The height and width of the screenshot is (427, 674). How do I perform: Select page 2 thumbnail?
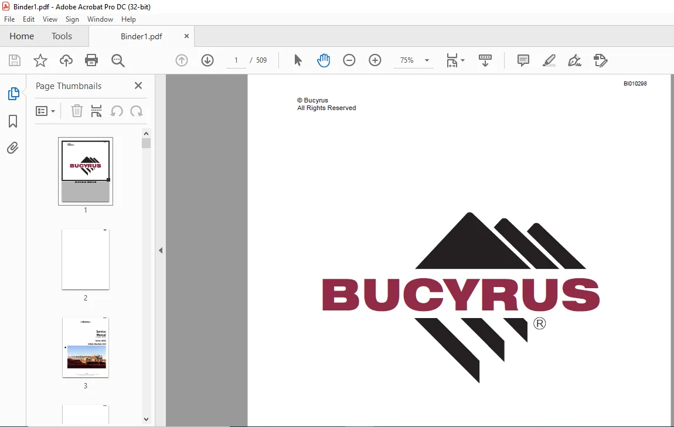(x=86, y=259)
